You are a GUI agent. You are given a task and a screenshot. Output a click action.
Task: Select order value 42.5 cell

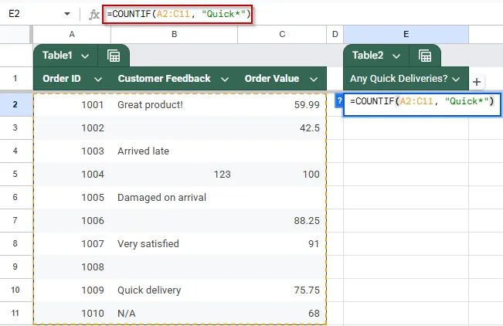282,127
